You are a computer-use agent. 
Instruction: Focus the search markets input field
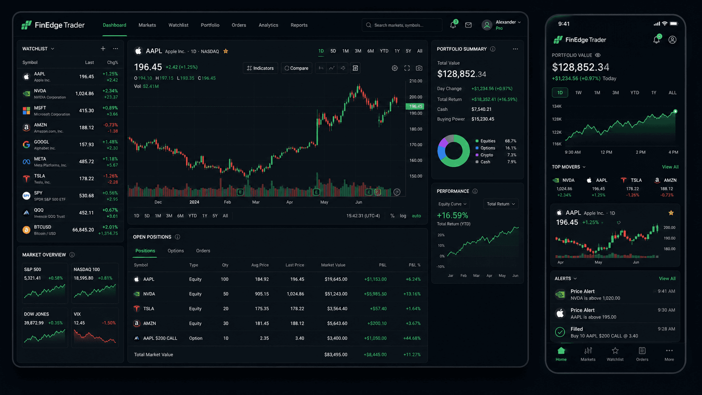(x=402, y=25)
